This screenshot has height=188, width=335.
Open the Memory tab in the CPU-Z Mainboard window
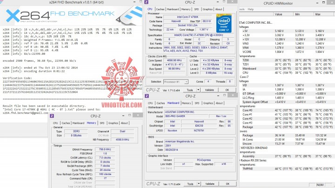186,103
